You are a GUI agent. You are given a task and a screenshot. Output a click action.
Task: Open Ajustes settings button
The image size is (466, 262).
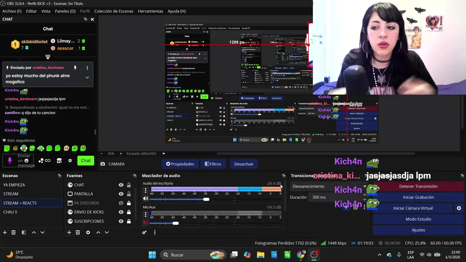pyautogui.click(x=418, y=230)
